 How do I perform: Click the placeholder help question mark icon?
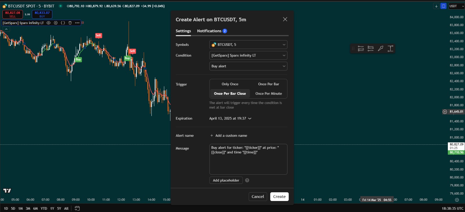tap(247, 180)
